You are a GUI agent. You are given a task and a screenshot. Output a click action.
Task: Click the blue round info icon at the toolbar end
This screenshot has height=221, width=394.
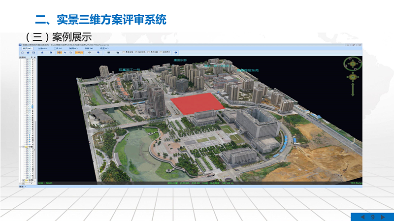[176, 53]
